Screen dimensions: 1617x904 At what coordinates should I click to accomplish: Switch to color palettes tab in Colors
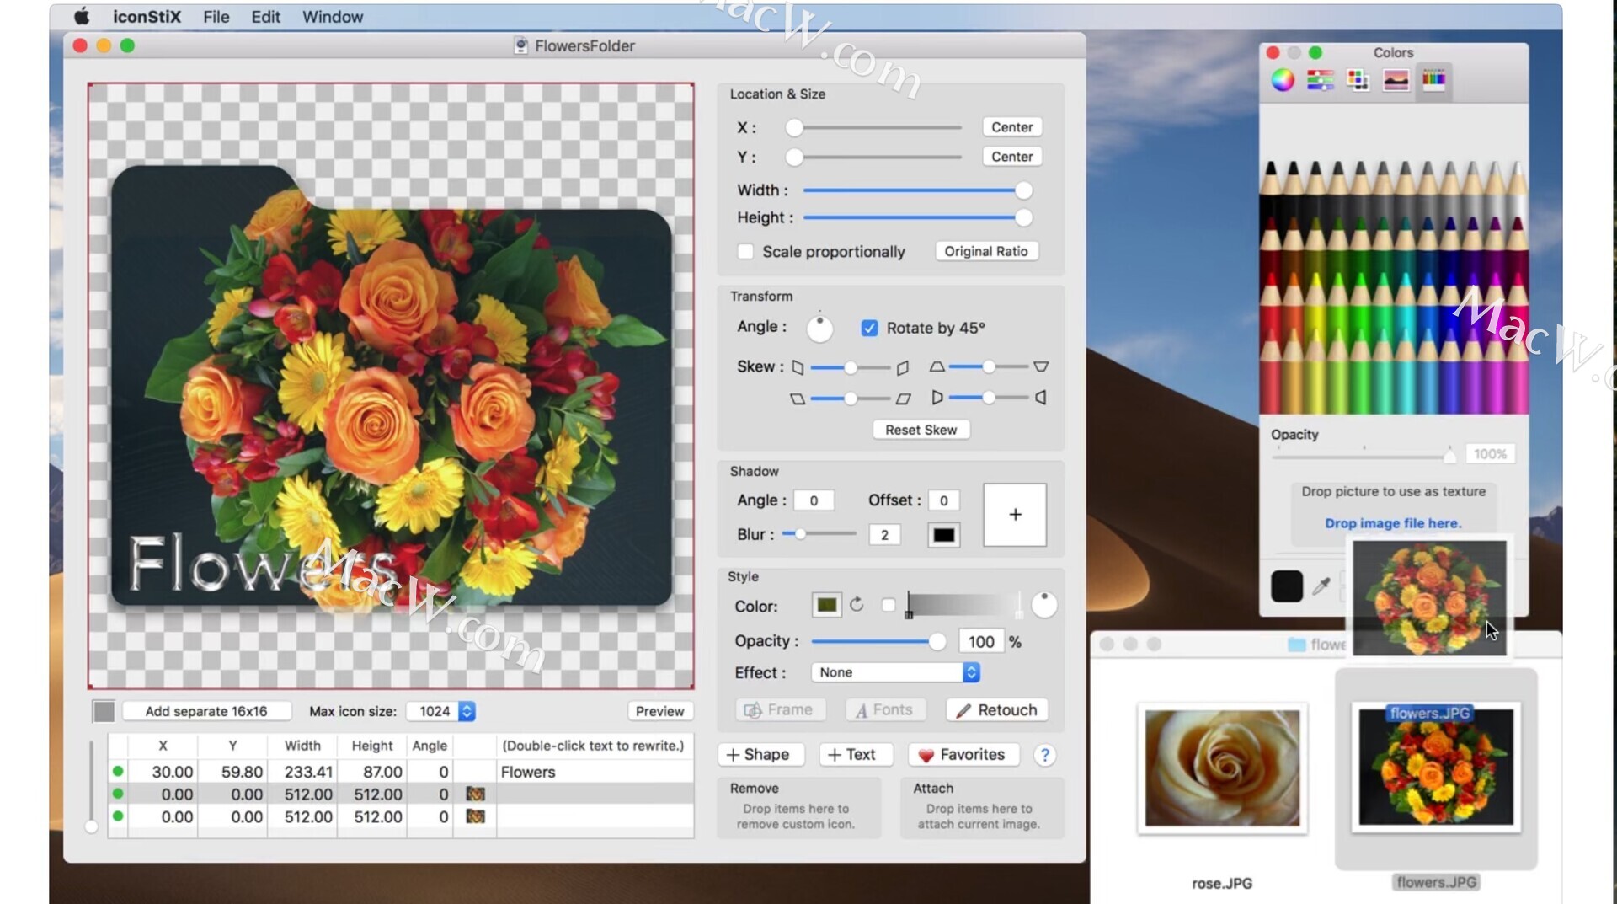(x=1358, y=80)
